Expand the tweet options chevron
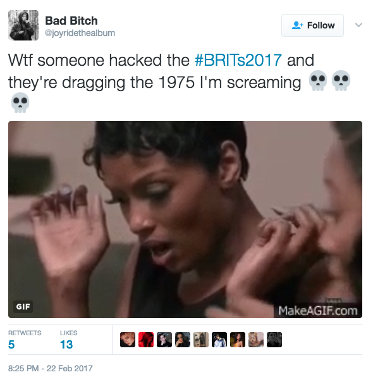This screenshot has width=373, height=377. point(358,25)
